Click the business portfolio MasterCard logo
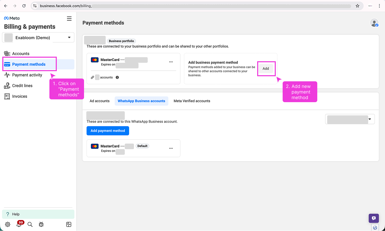Image resolution: width=385 pixels, height=231 pixels. (95, 60)
